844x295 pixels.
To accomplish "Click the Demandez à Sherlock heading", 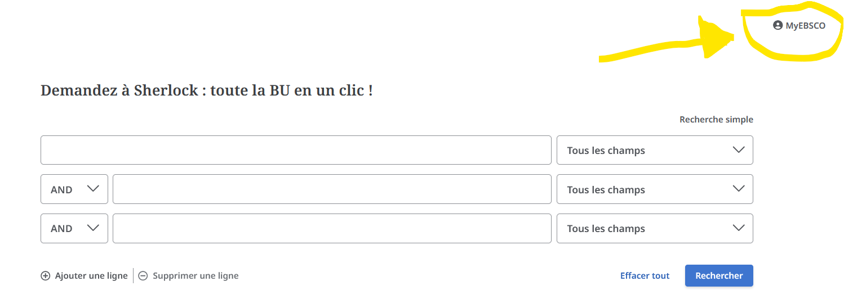I will click(206, 90).
